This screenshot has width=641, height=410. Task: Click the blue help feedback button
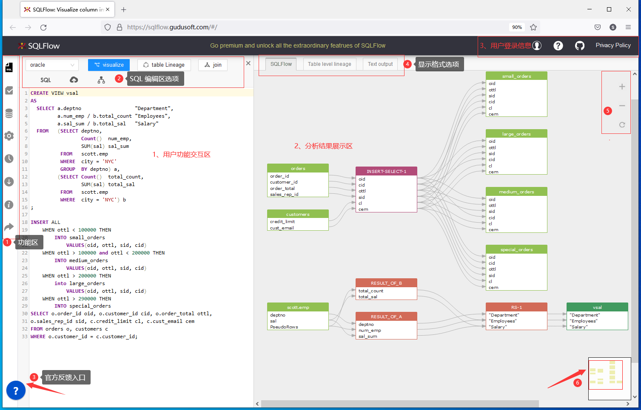click(x=16, y=390)
